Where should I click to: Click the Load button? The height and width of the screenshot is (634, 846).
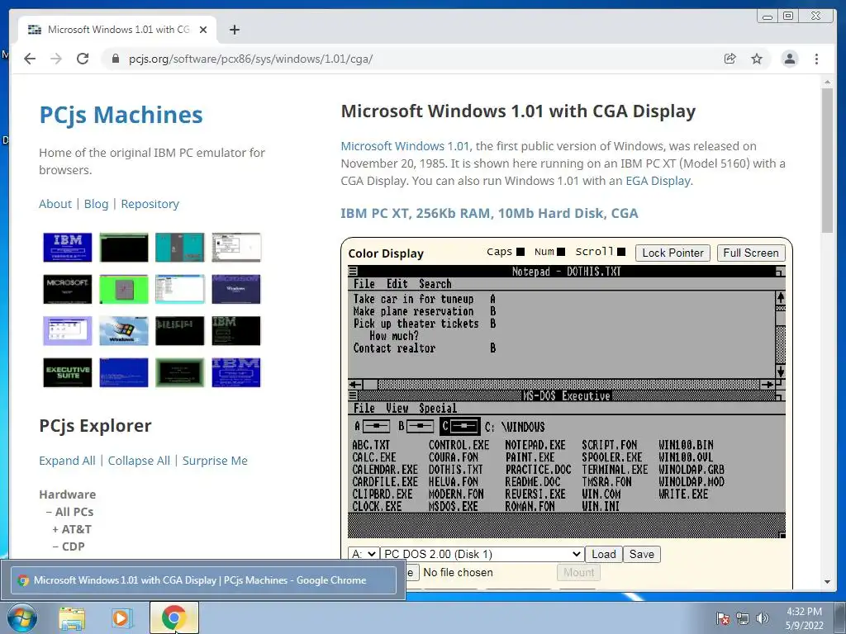click(604, 554)
